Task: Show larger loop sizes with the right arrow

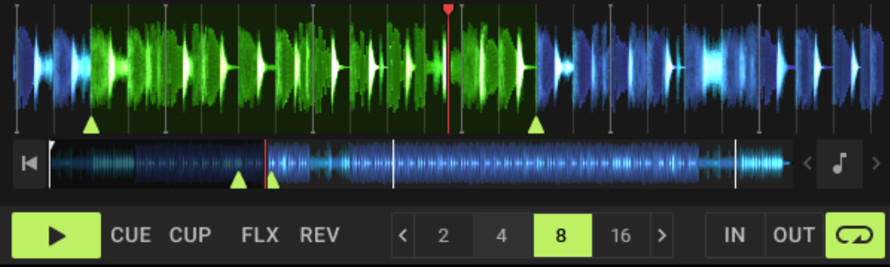Action: pos(662,235)
